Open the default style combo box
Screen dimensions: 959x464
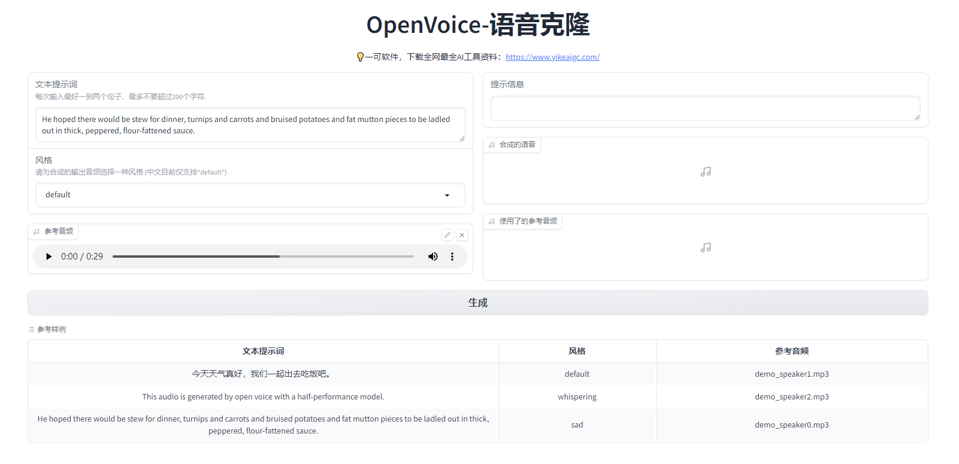(240, 195)
